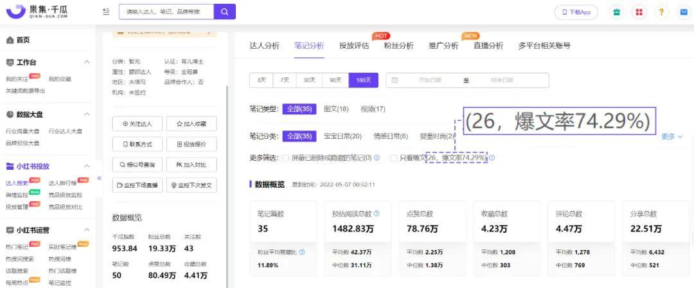Click the 下载App button
This screenshot has width=694, height=288.
(576, 12)
